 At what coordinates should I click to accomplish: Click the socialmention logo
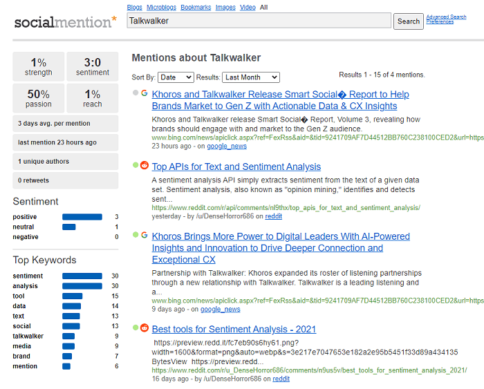pos(66,22)
